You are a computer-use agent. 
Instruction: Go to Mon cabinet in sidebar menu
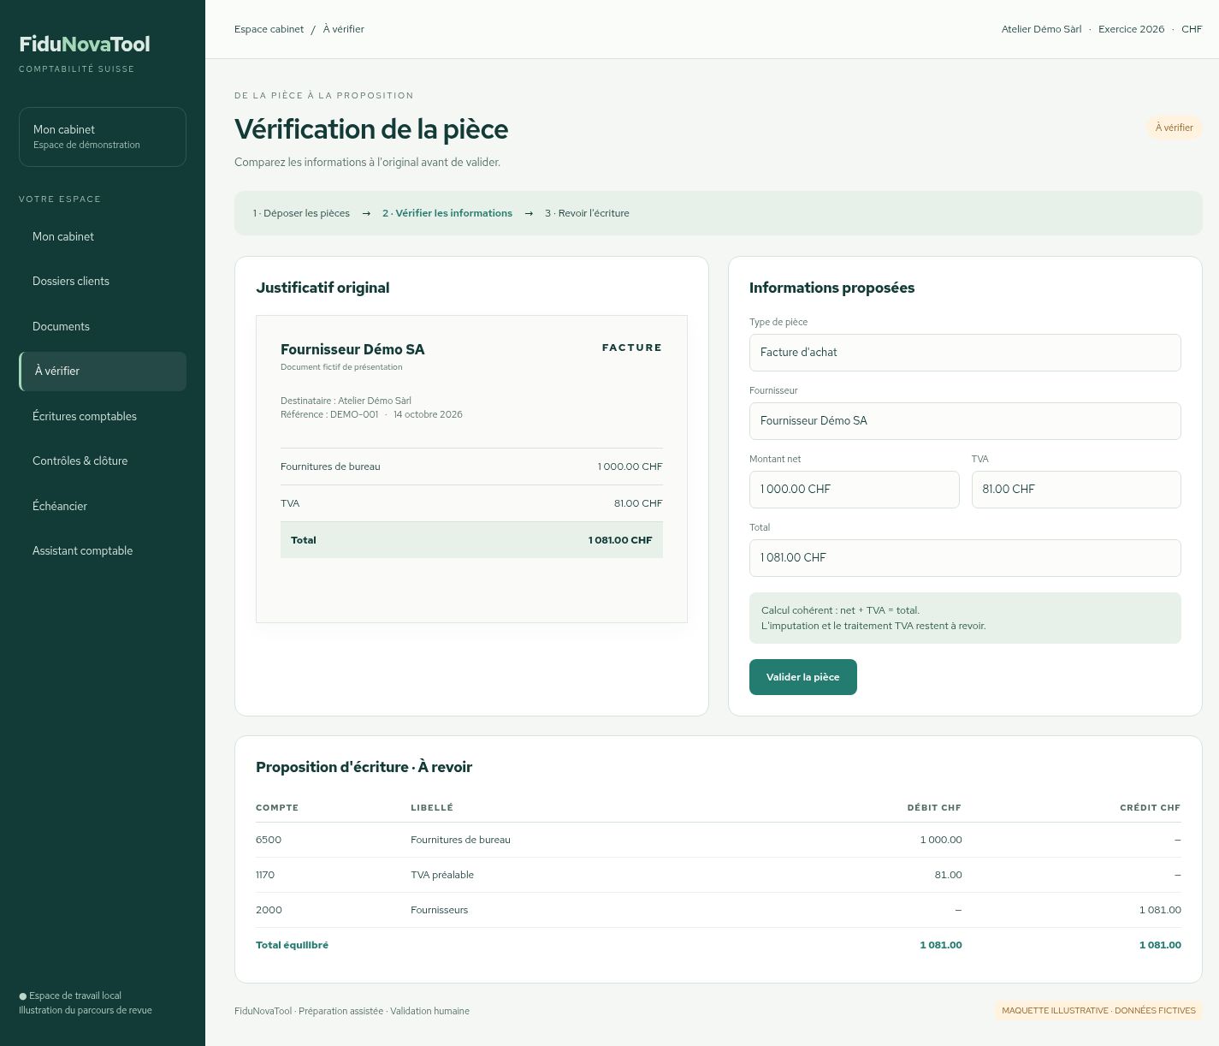click(103, 237)
